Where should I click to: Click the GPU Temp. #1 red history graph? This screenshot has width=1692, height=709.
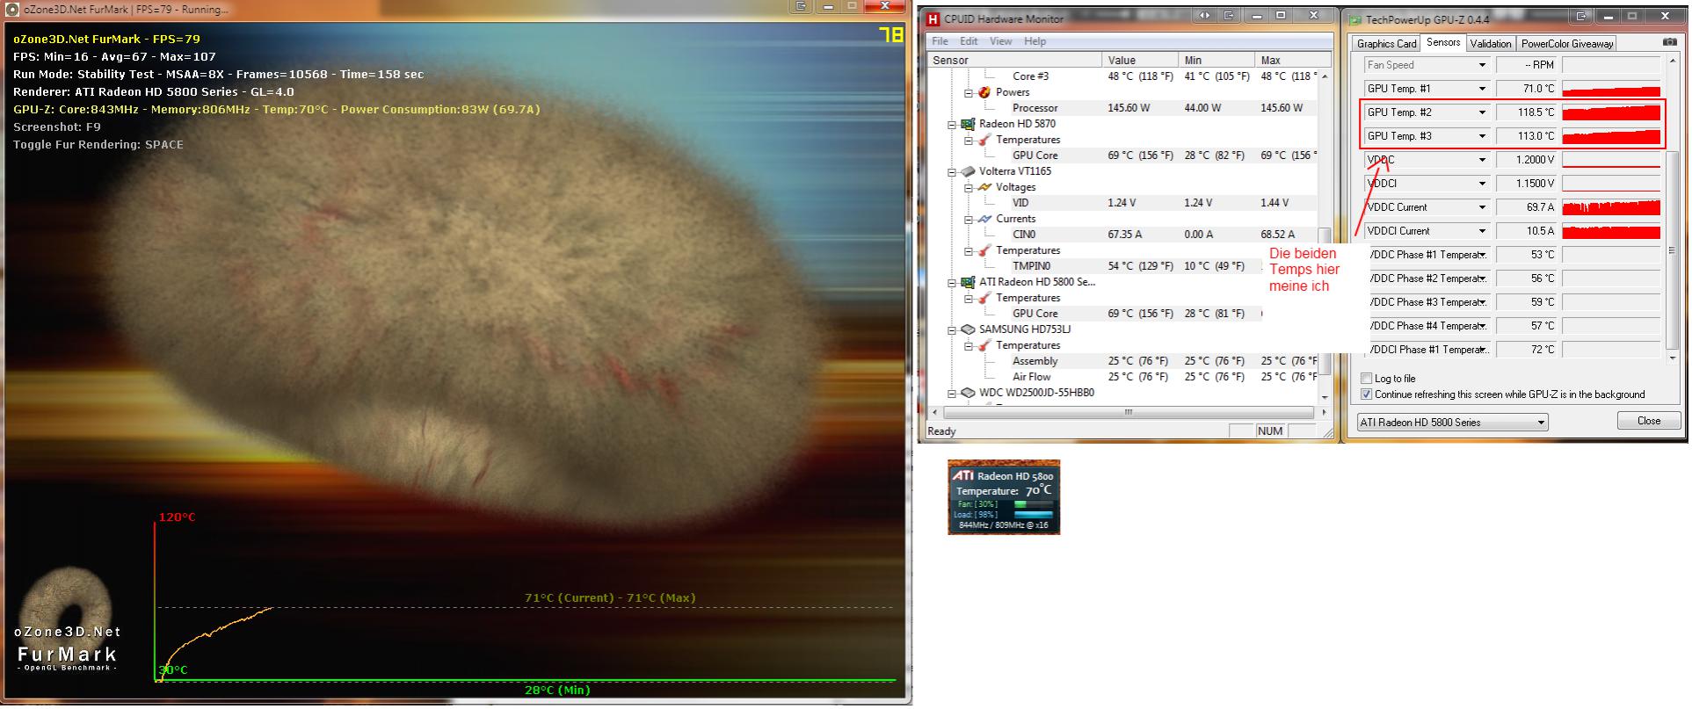pyautogui.click(x=1611, y=89)
